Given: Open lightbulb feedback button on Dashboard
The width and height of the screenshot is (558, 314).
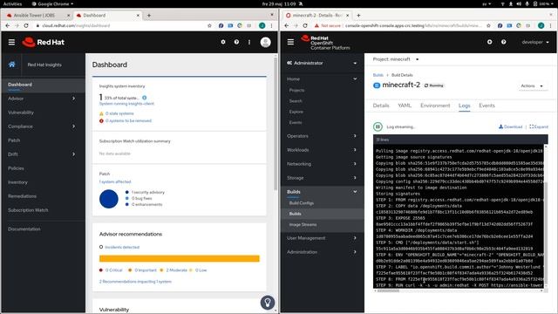Looking at the screenshot, I should [268, 303].
